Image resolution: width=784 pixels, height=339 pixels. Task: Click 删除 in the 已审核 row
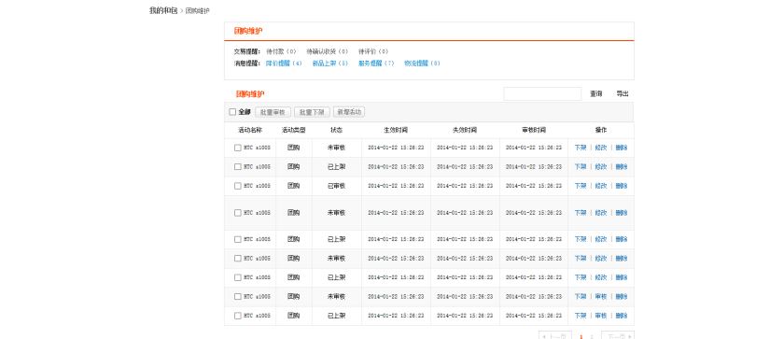tap(621, 186)
